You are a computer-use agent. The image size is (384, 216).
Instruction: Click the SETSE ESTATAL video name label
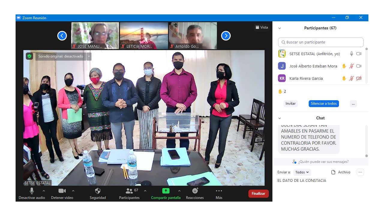point(37,183)
